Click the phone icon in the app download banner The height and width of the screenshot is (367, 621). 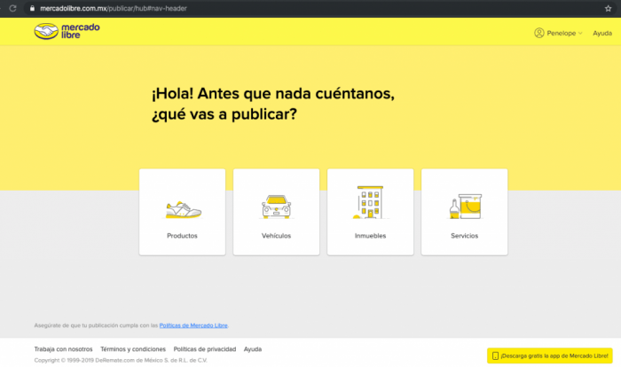point(495,355)
